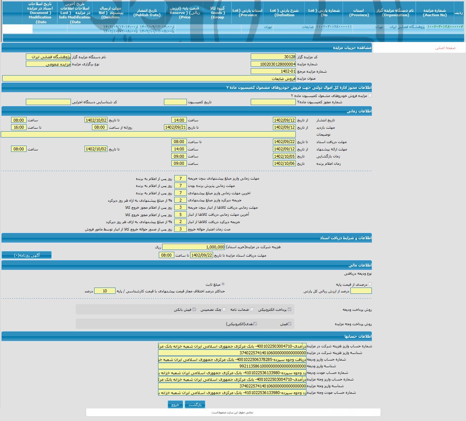The width and height of the screenshot is (466, 421).
Task: Check the مزایده فروش خودروهای مشمول کمیسیون checkbox
Action: pyautogui.click(x=370, y=95)
